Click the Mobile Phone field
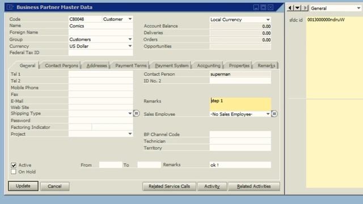The image size is (363, 204). (101, 87)
